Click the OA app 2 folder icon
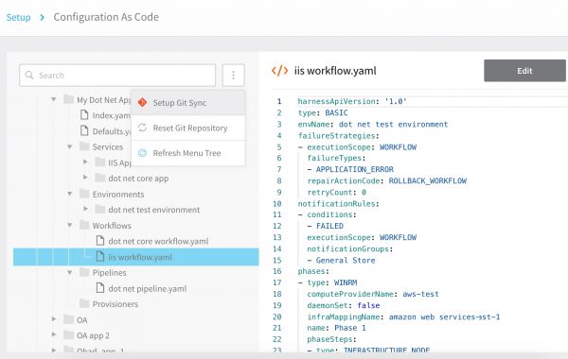 (x=68, y=335)
